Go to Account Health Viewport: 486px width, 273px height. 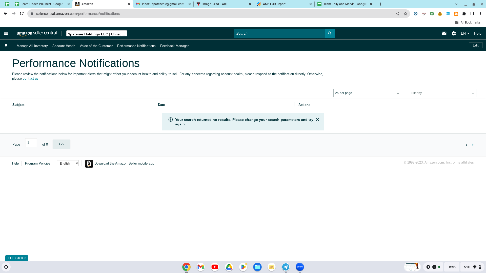64,46
